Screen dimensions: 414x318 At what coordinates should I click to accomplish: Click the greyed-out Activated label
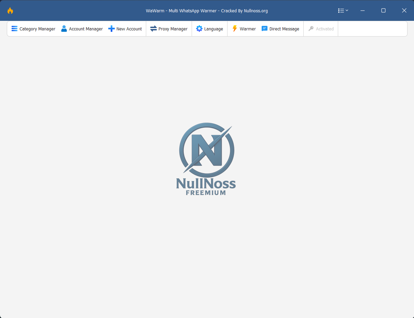pos(325,29)
